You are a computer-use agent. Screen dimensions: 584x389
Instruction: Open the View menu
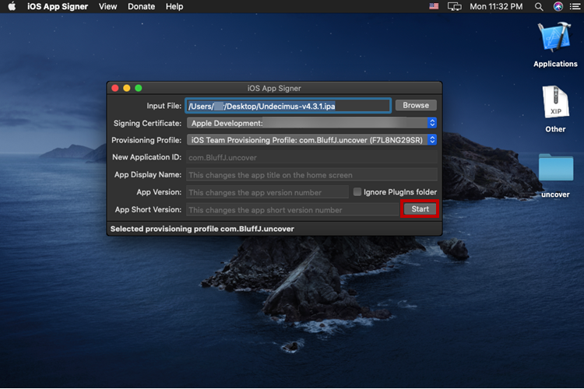click(x=107, y=6)
